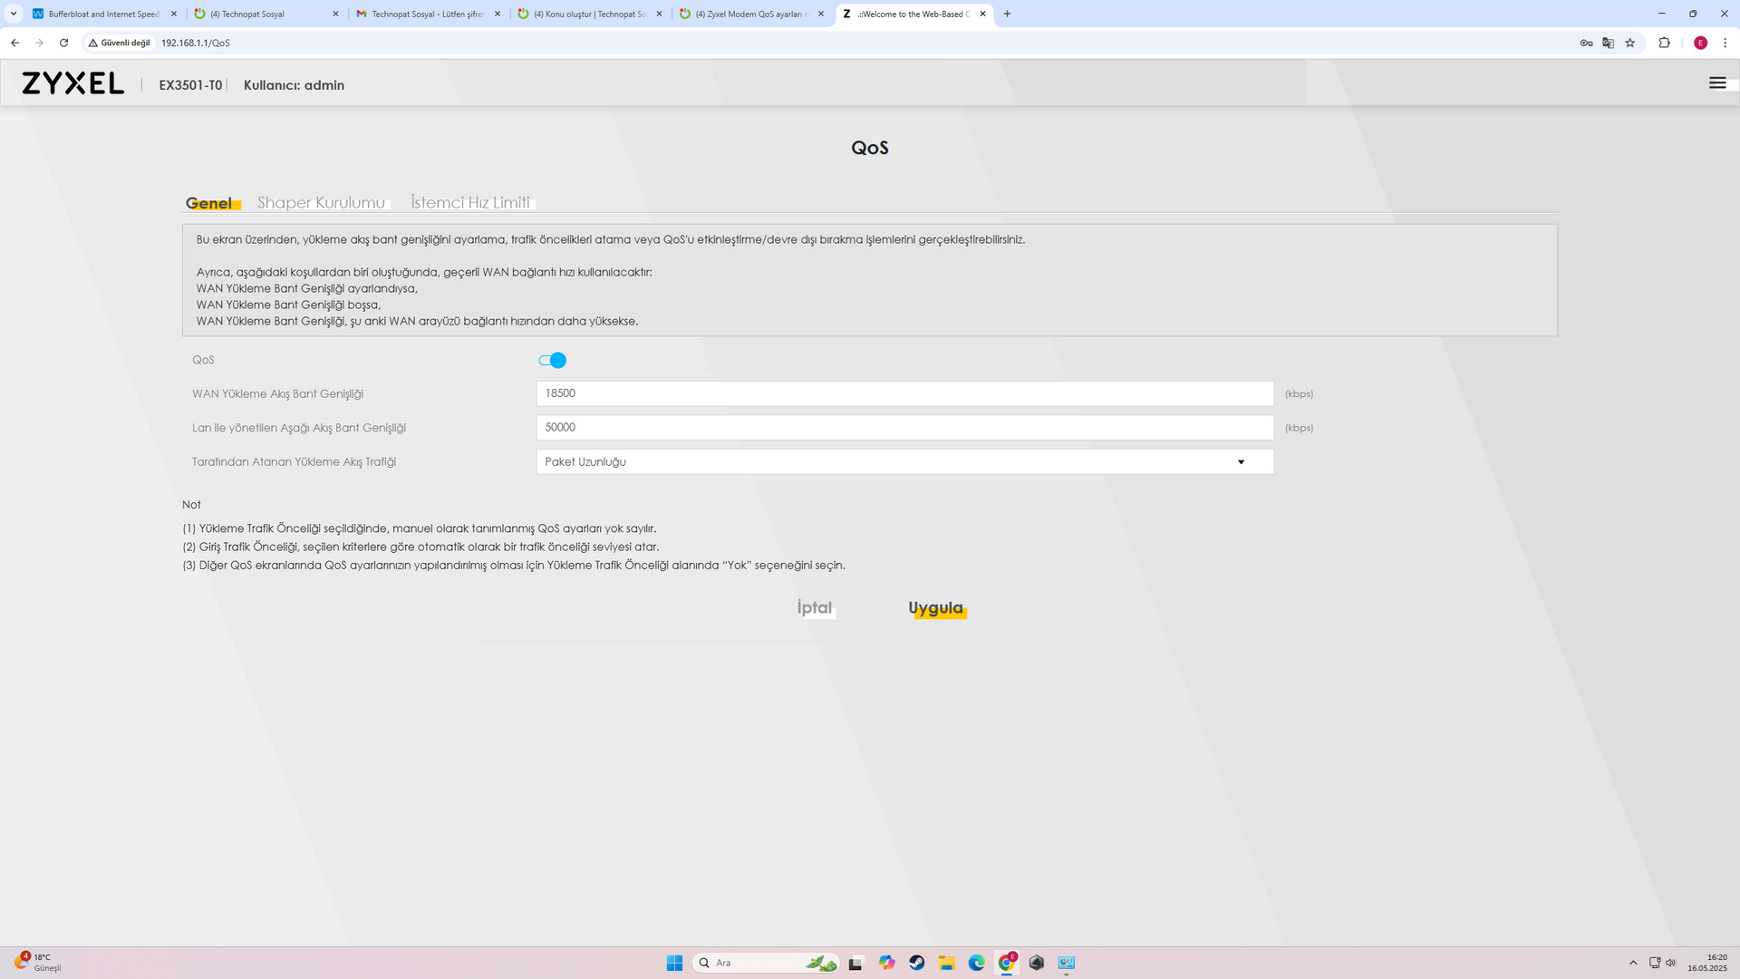Viewport: 1740px width, 979px height.
Task: Reload the page with refresh icon
Action: pos(63,43)
